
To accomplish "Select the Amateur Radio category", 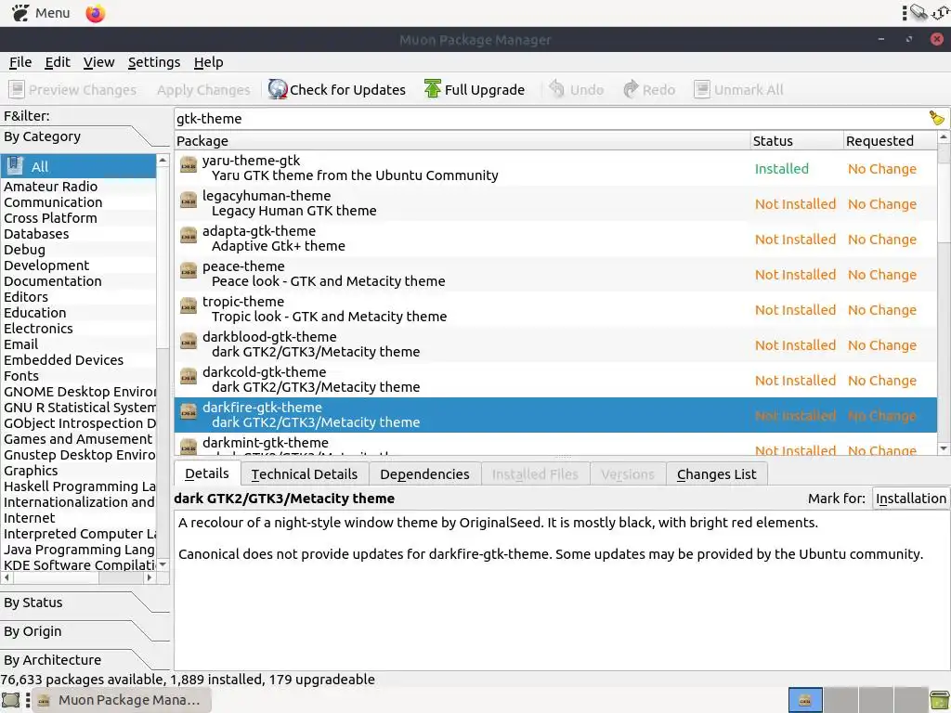I will (78, 186).
